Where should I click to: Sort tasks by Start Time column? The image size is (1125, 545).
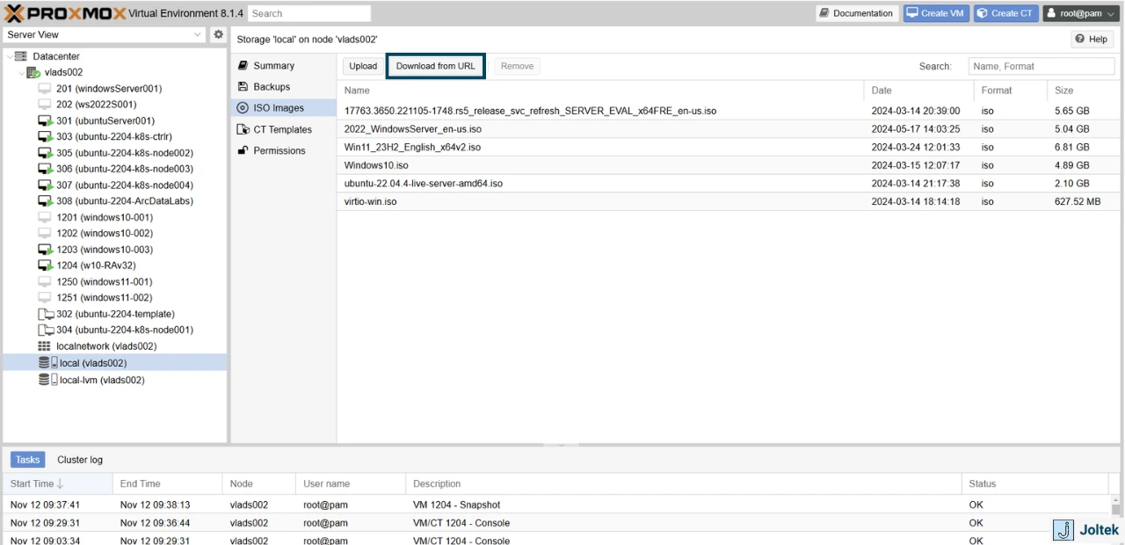pyautogui.click(x=57, y=483)
